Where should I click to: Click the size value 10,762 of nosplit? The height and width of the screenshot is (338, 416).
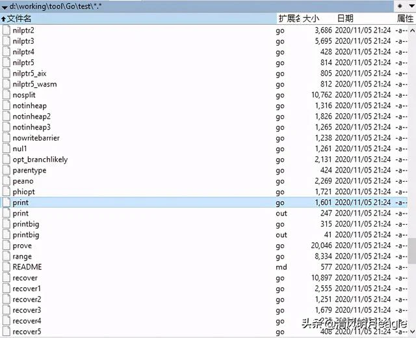click(322, 94)
